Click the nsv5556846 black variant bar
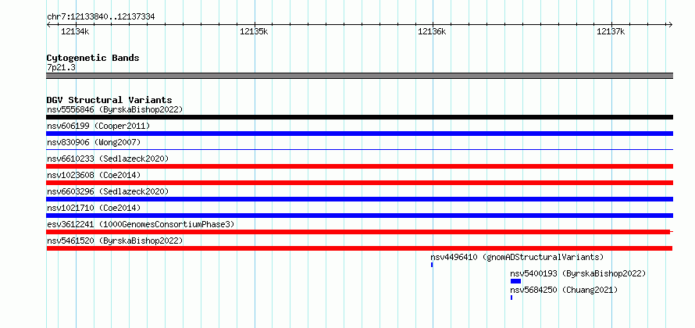695x328 pixels. tap(359, 117)
